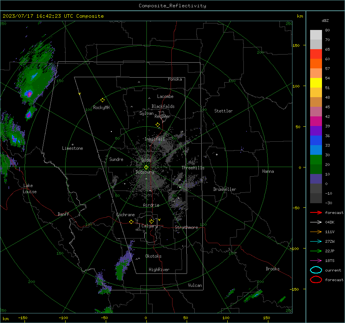This screenshot has width=345, height=323.
Task: Click the Limestone label
Action: (x=72, y=148)
